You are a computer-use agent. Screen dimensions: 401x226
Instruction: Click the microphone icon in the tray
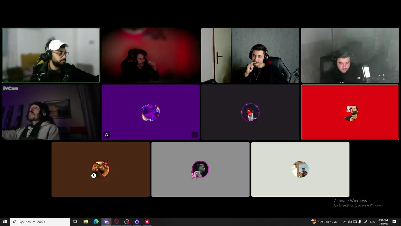(x=360, y=222)
